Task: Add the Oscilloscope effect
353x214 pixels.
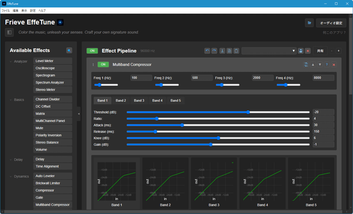Action: click(53, 68)
